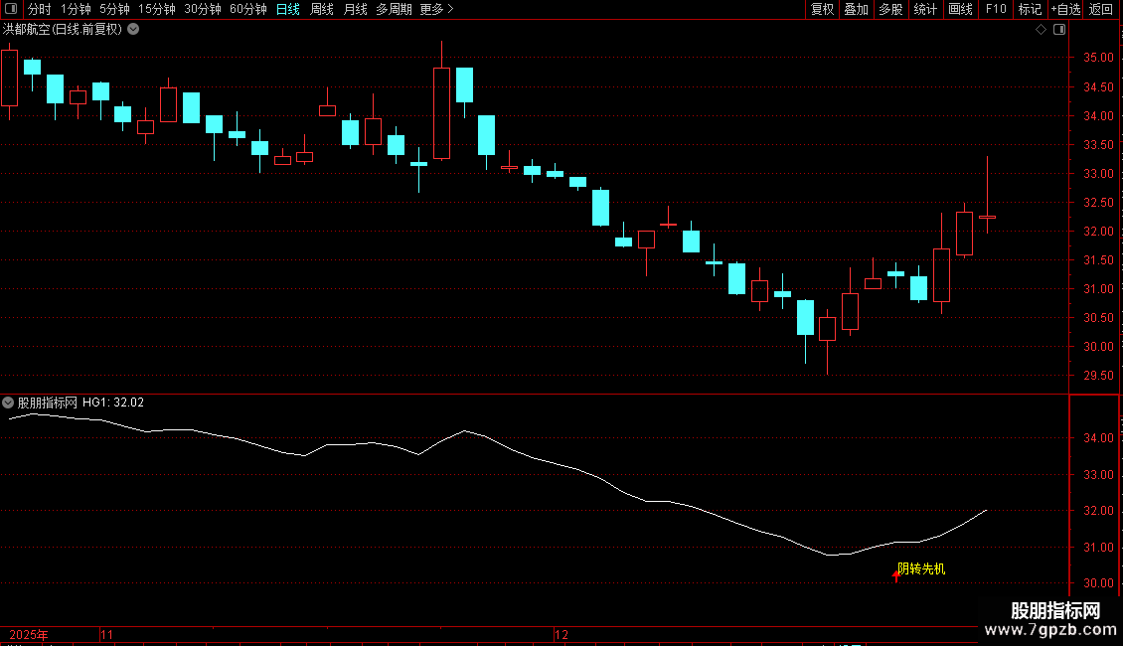Switch to 周线 weekly chart
Screen dimensions: 1123x646
(x=322, y=9)
